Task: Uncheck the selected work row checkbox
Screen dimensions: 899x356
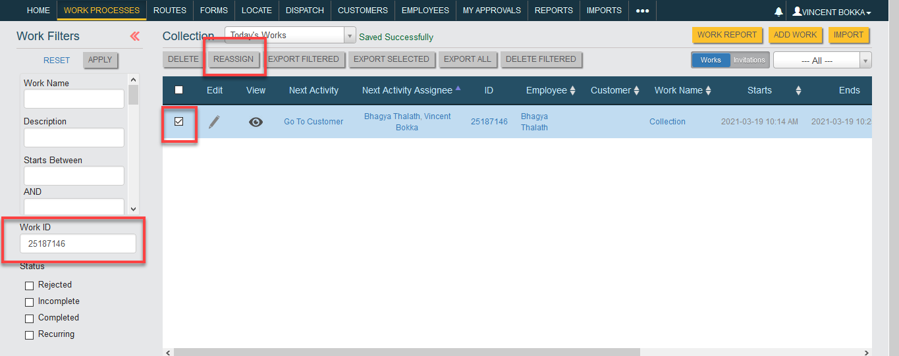Action: coord(178,121)
